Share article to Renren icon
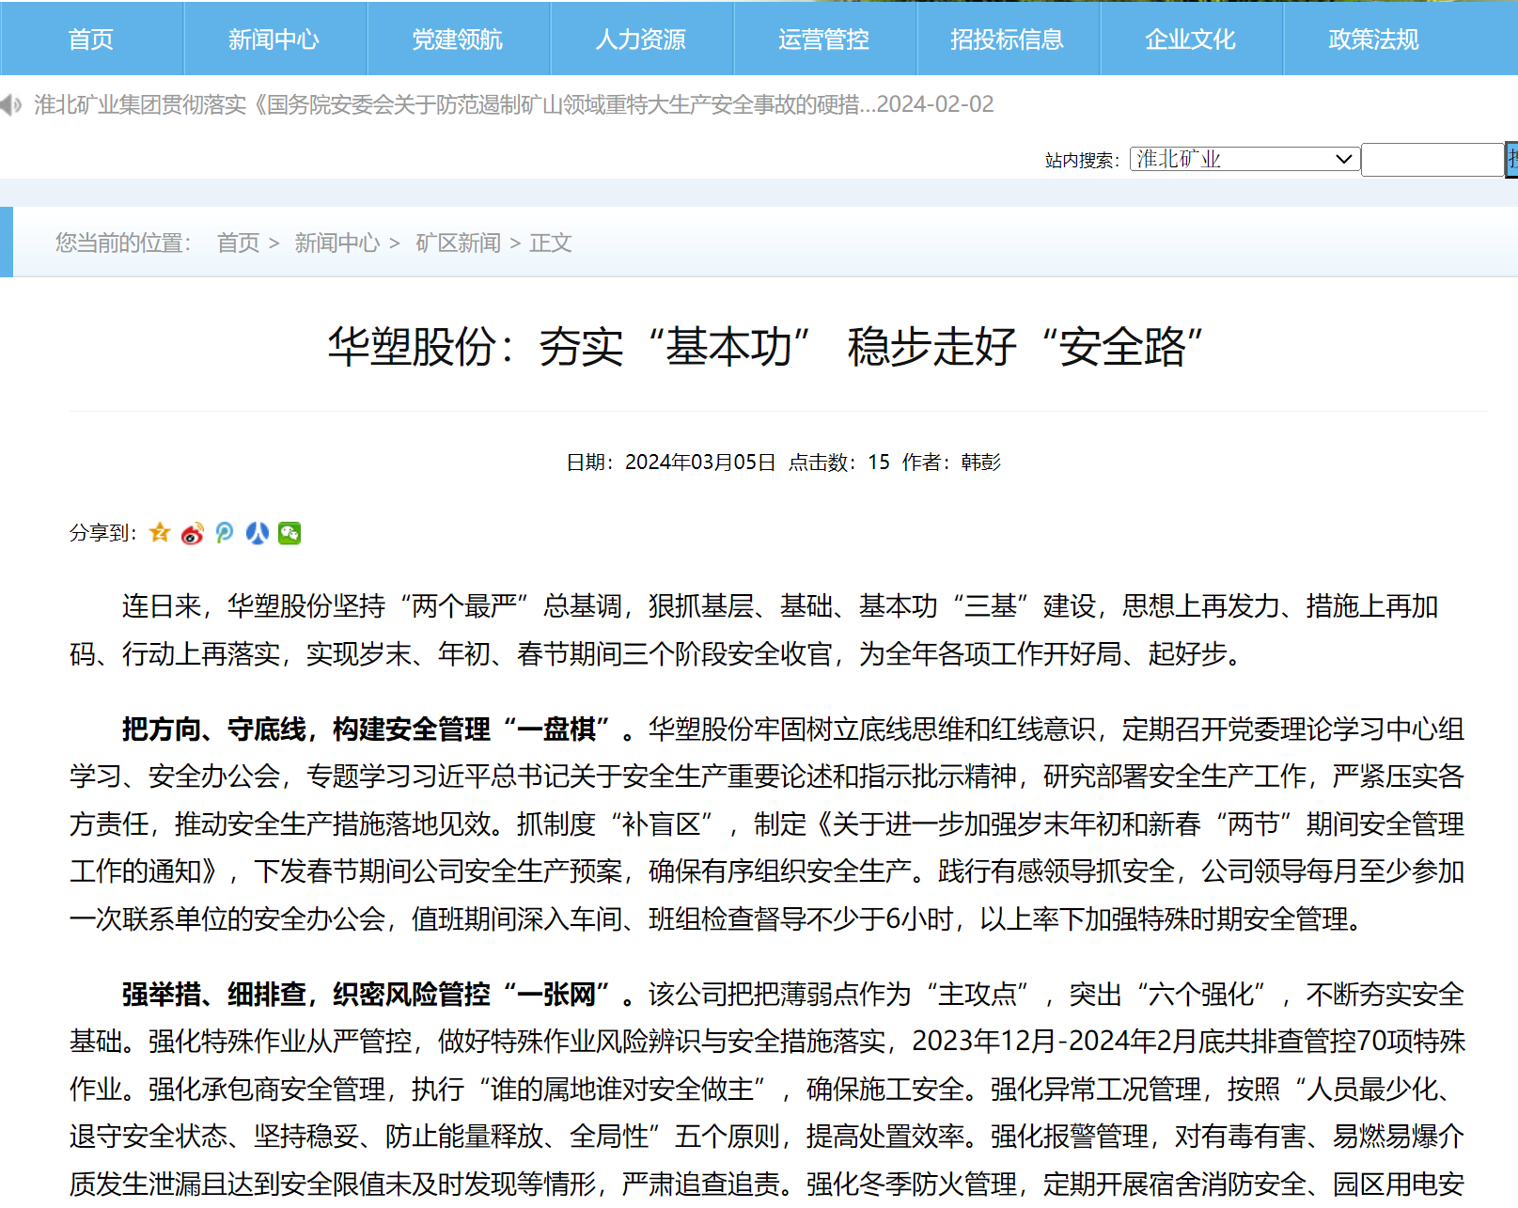 pyautogui.click(x=258, y=533)
